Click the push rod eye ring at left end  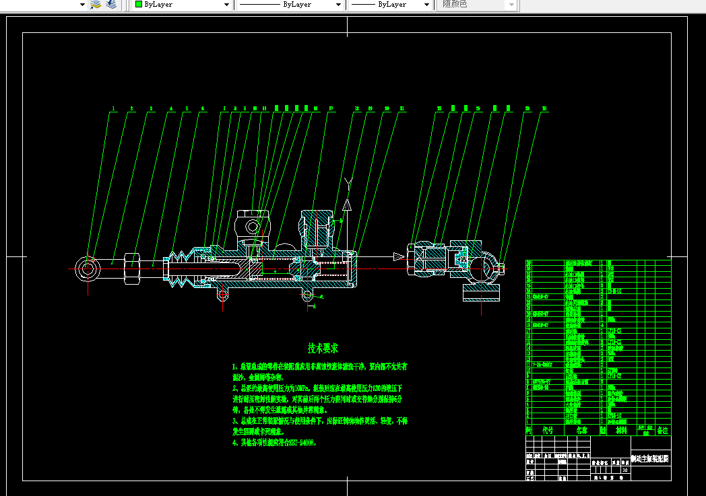point(88,269)
